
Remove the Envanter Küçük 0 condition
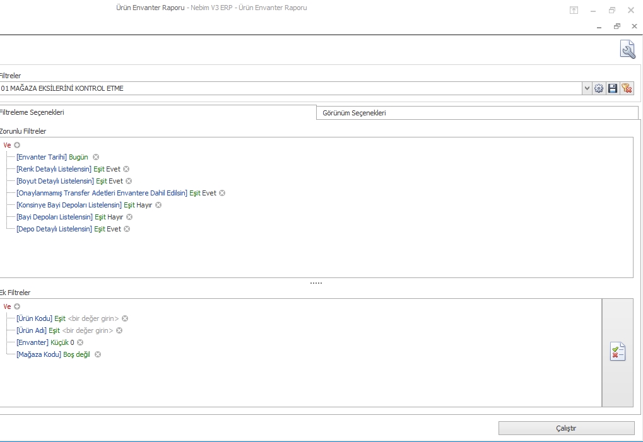(x=80, y=342)
